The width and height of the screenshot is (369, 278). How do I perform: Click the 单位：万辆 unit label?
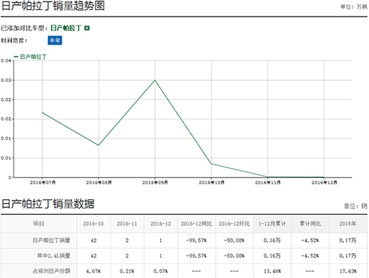354,7
